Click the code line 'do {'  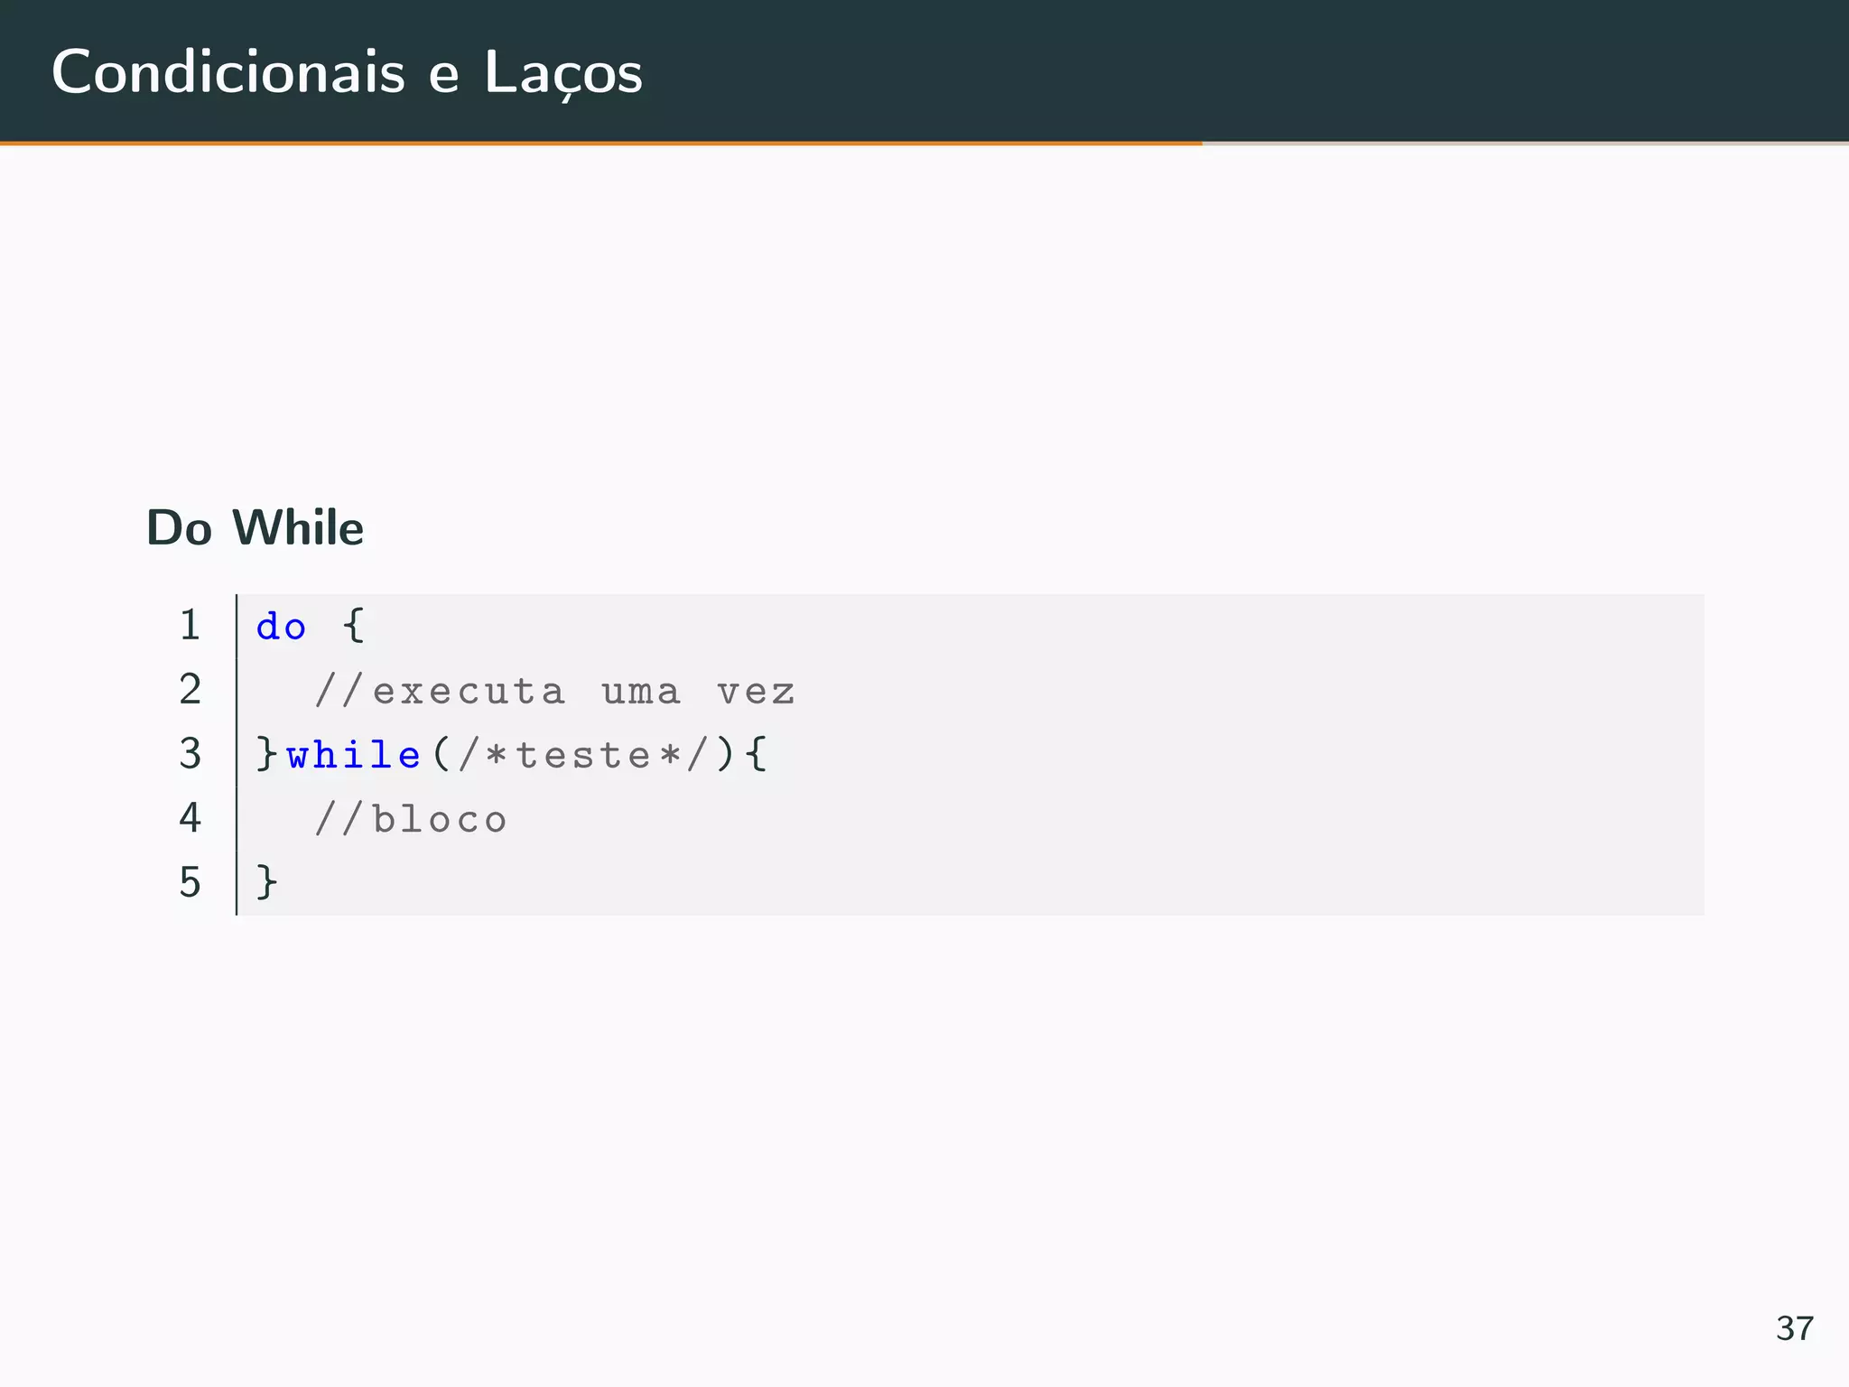pos(310,626)
